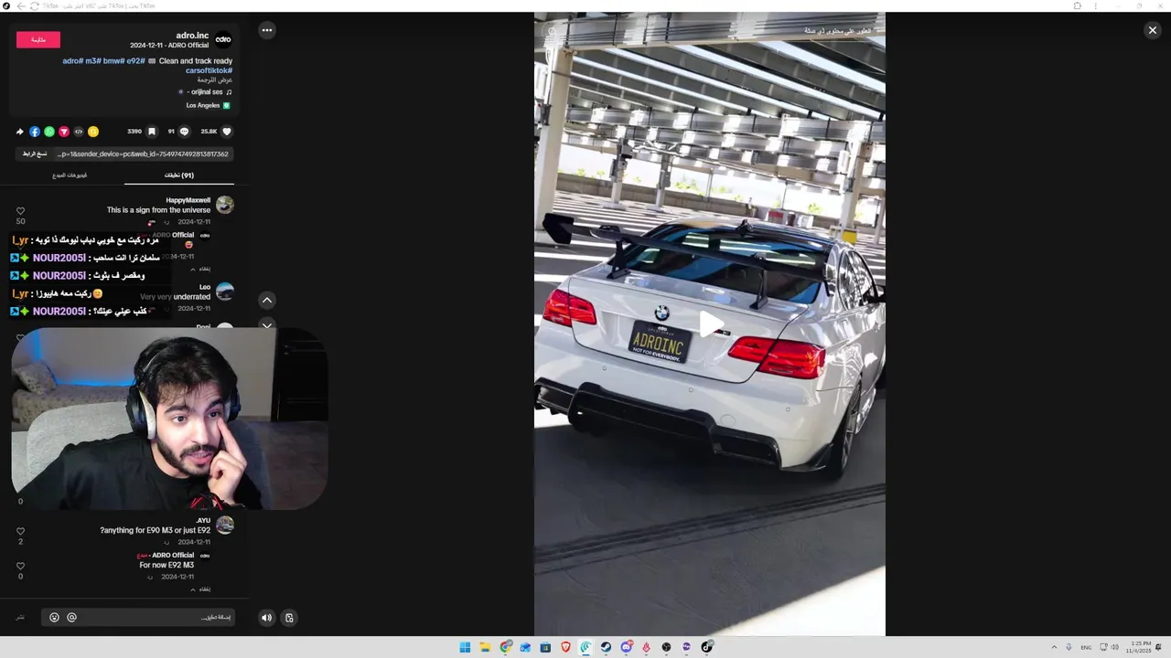
Task: Click the system tray volume icon
Action: 1114,647
